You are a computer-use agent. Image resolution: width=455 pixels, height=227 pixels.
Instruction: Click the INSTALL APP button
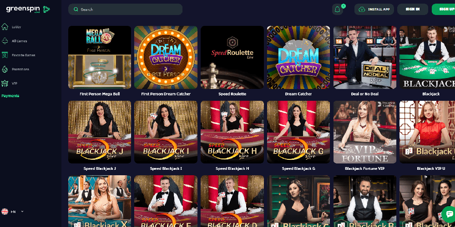coord(374,9)
